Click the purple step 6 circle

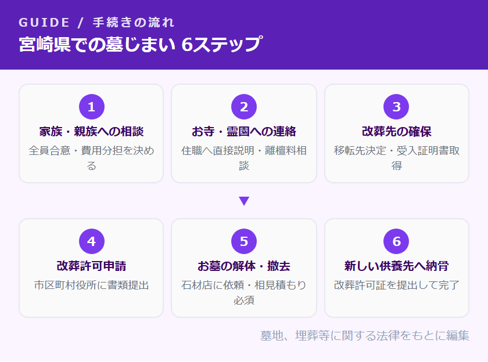point(397,241)
